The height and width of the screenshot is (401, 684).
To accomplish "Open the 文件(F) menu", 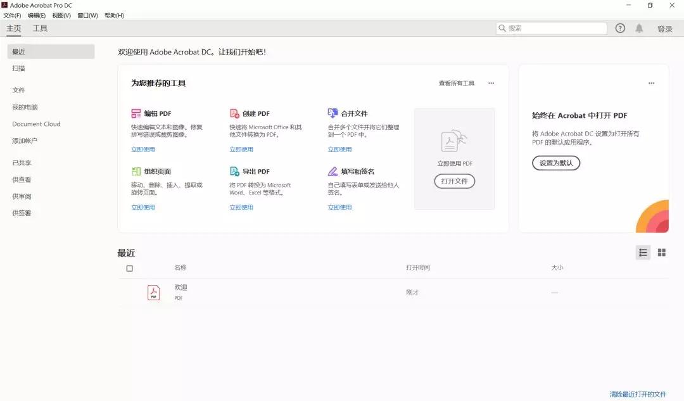I will point(12,15).
